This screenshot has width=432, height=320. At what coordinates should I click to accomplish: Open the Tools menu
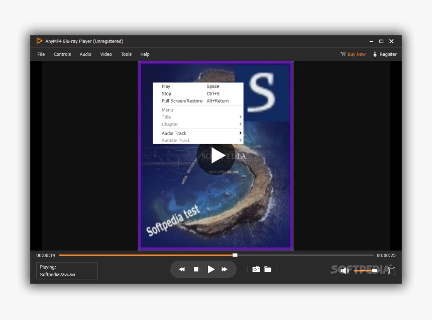tap(126, 54)
